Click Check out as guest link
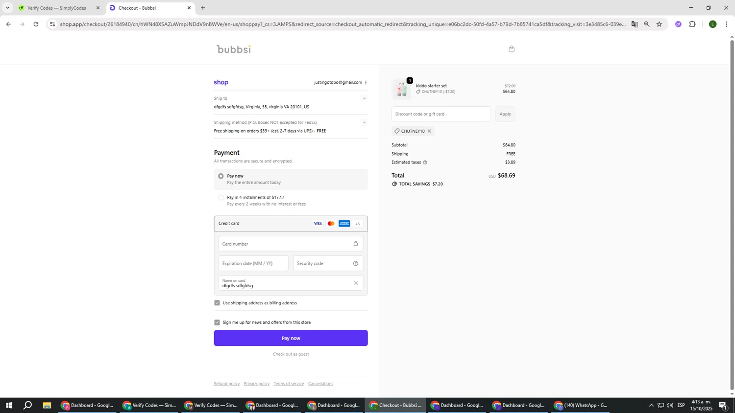735x413 pixels. (x=291, y=354)
